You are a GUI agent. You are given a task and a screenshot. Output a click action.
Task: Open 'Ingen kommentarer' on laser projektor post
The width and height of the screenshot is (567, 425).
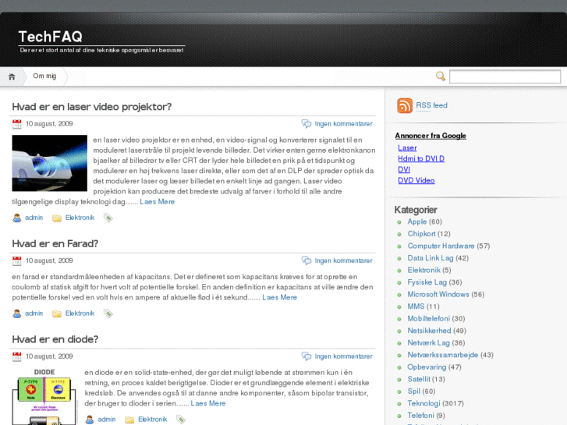pos(343,124)
